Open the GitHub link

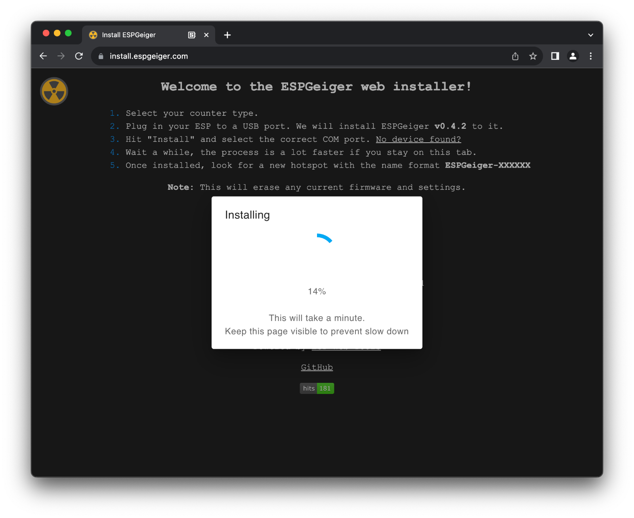(x=317, y=367)
